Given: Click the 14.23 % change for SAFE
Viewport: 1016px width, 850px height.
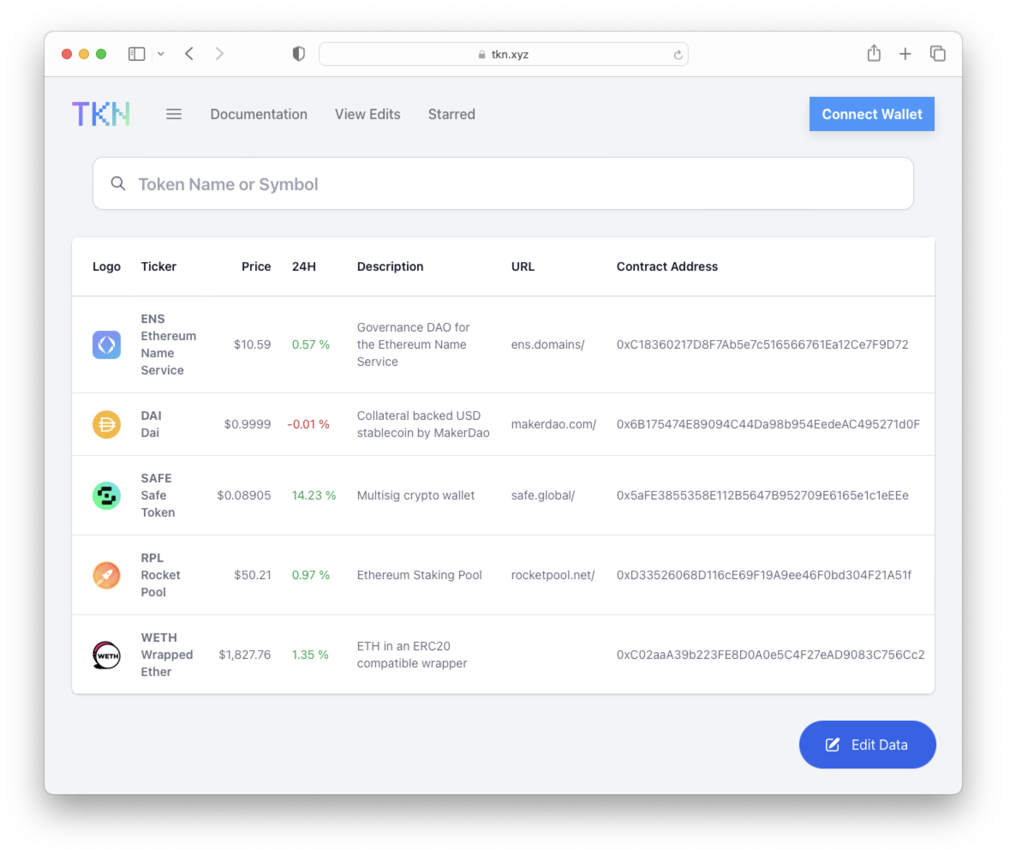Looking at the screenshot, I should [314, 496].
